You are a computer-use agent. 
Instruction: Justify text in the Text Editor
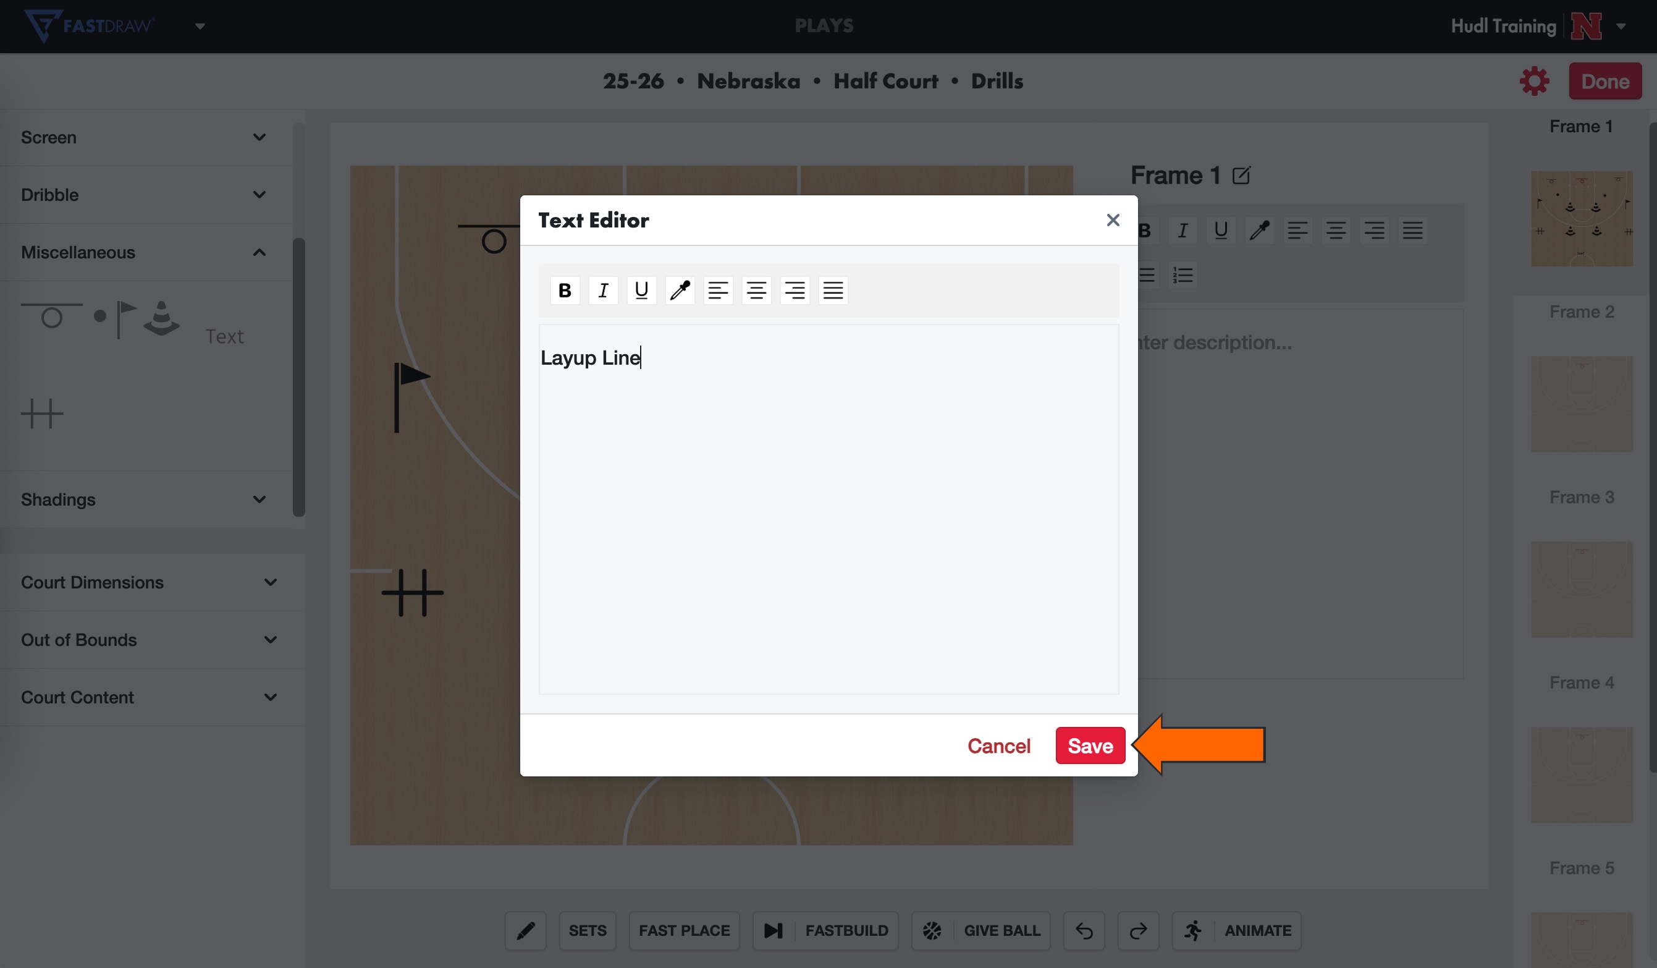833,290
